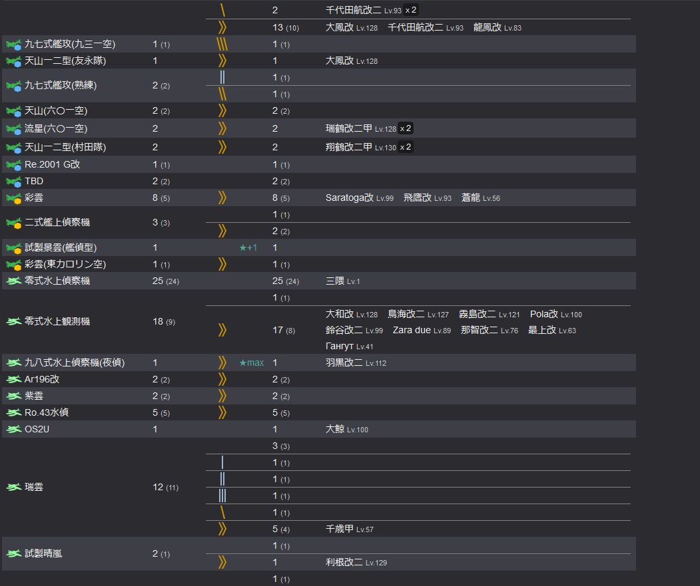Select the ship 蒼龍 Lv.56
The image size is (700, 586).
click(x=480, y=198)
